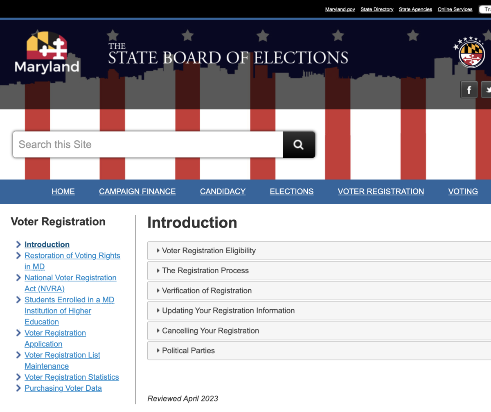The width and height of the screenshot is (491, 412).
Task: Click the chevron next to Restoration of Voting Rights
Action: point(18,256)
